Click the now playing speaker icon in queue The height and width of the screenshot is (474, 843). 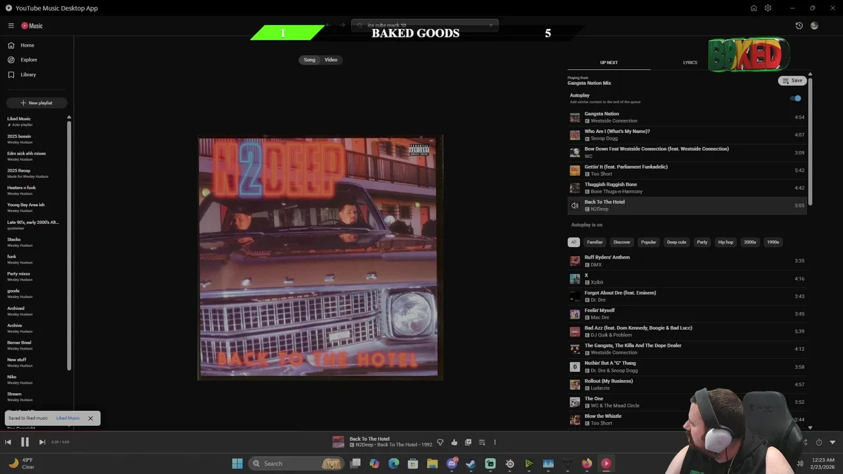point(575,205)
